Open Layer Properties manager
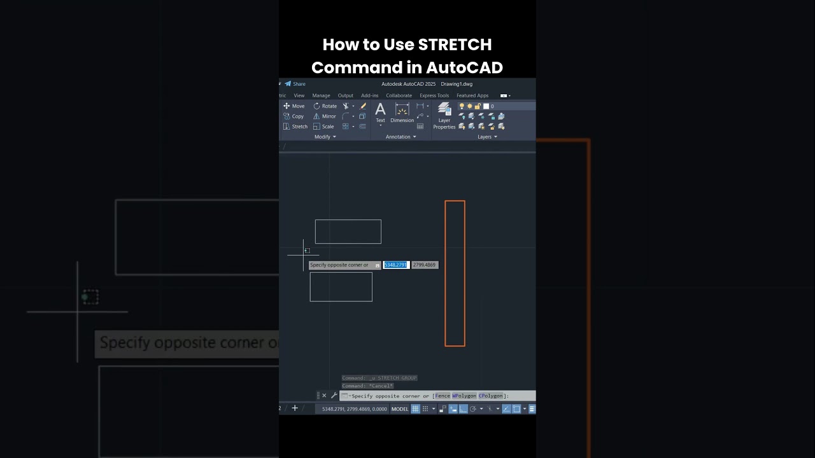 (x=444, y=116)
